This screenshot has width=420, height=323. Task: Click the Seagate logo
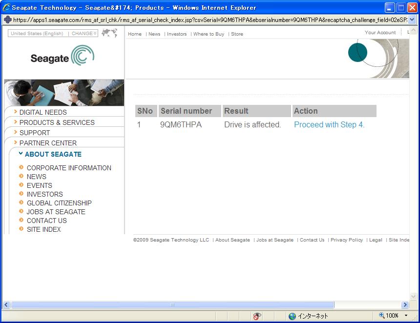coord(63,56)
